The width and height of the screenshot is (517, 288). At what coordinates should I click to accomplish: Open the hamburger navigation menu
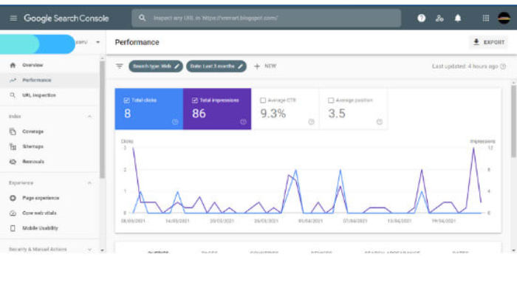(x=13, y=18)
